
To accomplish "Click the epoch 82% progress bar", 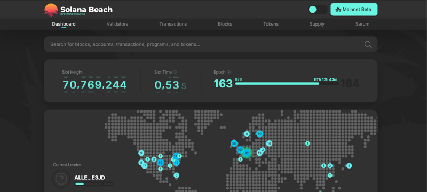I will coord(287,84).
